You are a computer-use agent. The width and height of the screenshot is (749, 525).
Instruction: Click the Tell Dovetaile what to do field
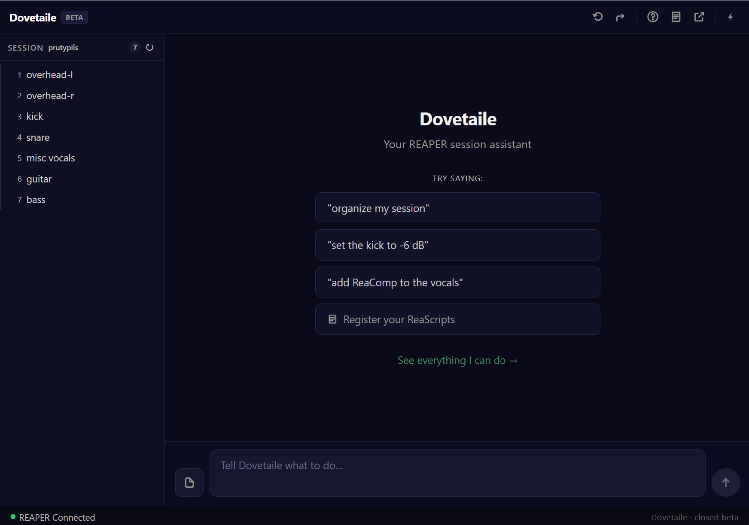coord(457,465)
